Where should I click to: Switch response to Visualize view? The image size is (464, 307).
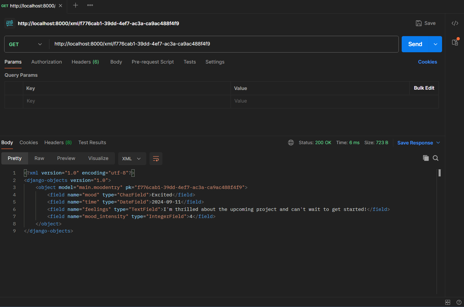98,158
